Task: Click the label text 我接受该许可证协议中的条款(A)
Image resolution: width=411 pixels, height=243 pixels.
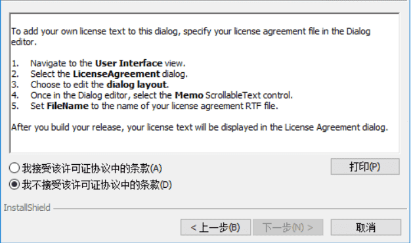Action: (92, 168)
